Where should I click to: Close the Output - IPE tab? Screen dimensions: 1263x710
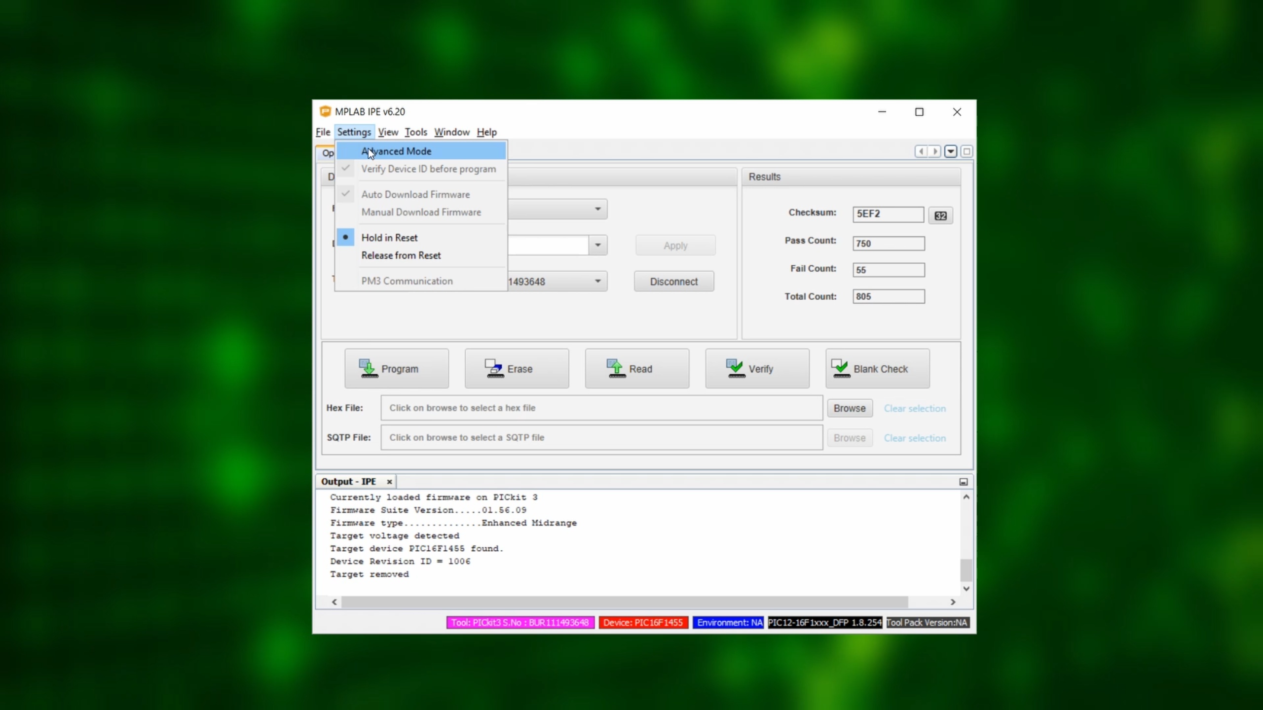(389, 482)
